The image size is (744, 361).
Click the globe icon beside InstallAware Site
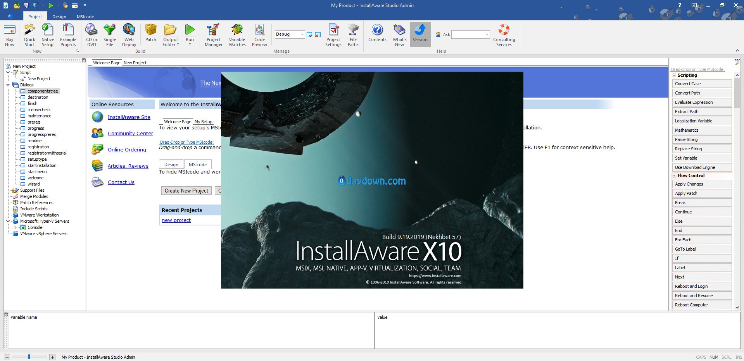click(98, 117)
